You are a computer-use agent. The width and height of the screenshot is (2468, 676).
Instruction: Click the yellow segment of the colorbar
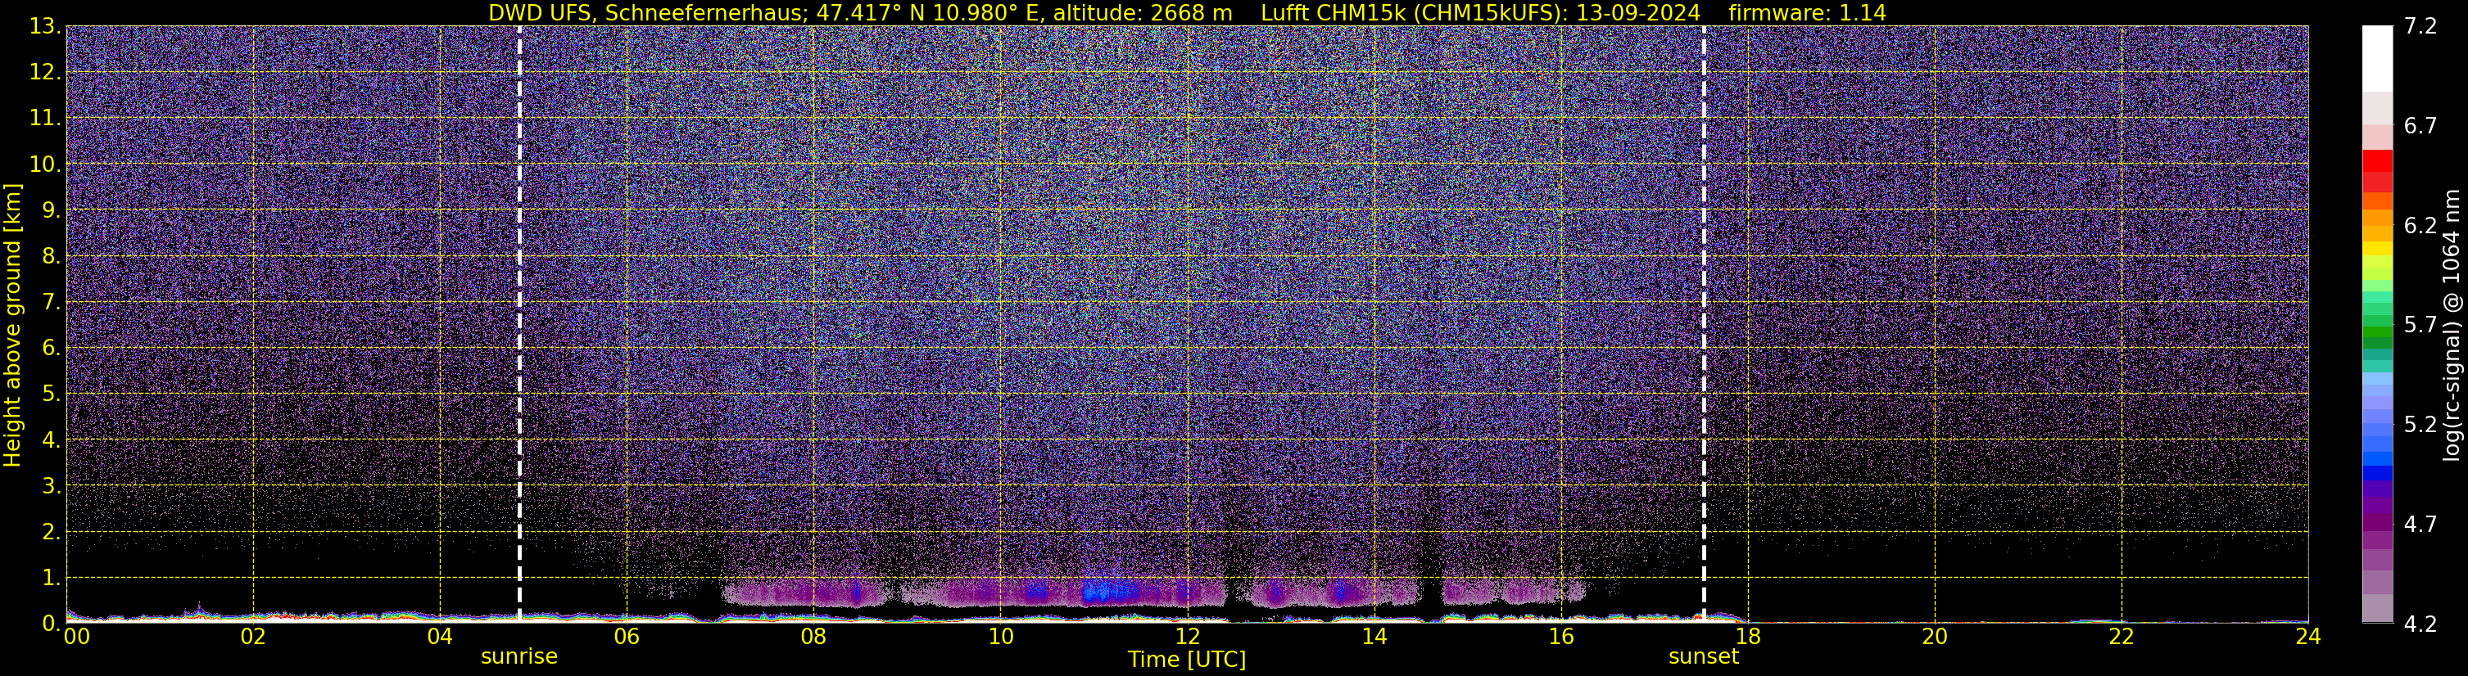point(2377,249)
